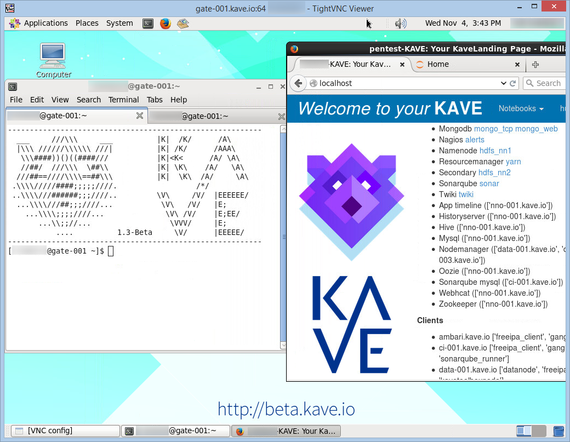Open the hdfs_nn2 link
Screen dimensions: 570x442
point(494,172)
